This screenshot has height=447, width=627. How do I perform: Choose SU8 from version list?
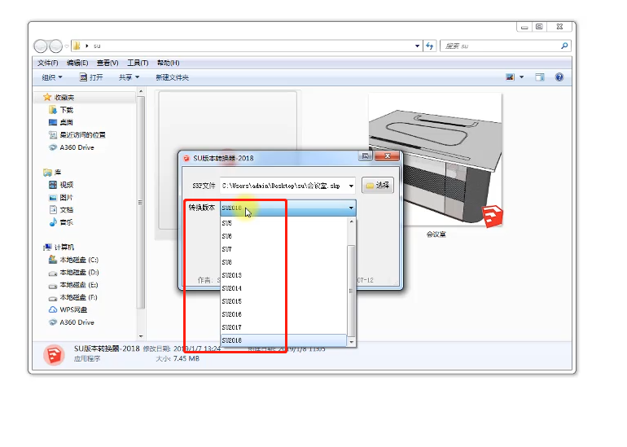pyautogui.click(x=283, y=262)
